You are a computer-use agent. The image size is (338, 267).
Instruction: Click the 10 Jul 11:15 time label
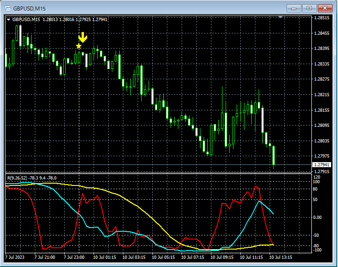[251, 257]
